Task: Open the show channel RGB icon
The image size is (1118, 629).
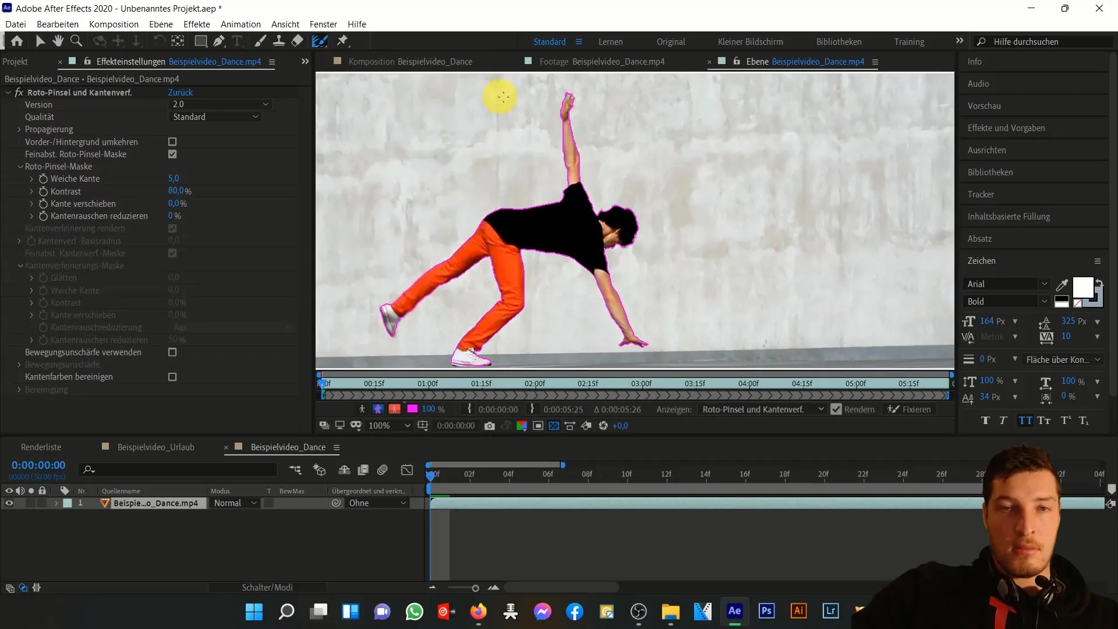Action: 522,426
